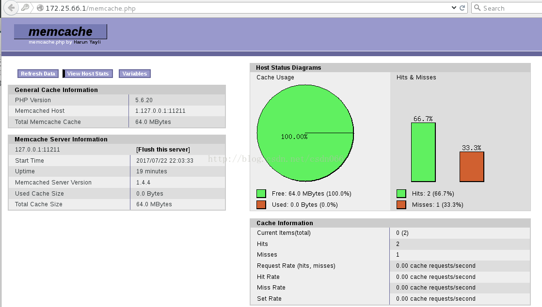Click the Miss Rate row label
Image resolution: width=542 pixels, height=307 pixels.
(x=271, y=288)
